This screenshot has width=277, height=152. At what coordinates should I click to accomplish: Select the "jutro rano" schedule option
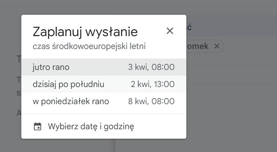point(51,67)
